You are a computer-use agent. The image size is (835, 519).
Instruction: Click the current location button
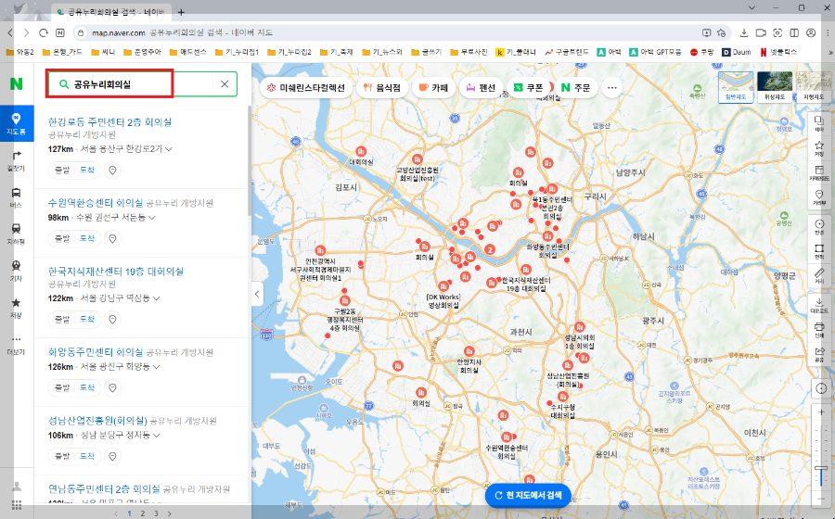(821, 388)
